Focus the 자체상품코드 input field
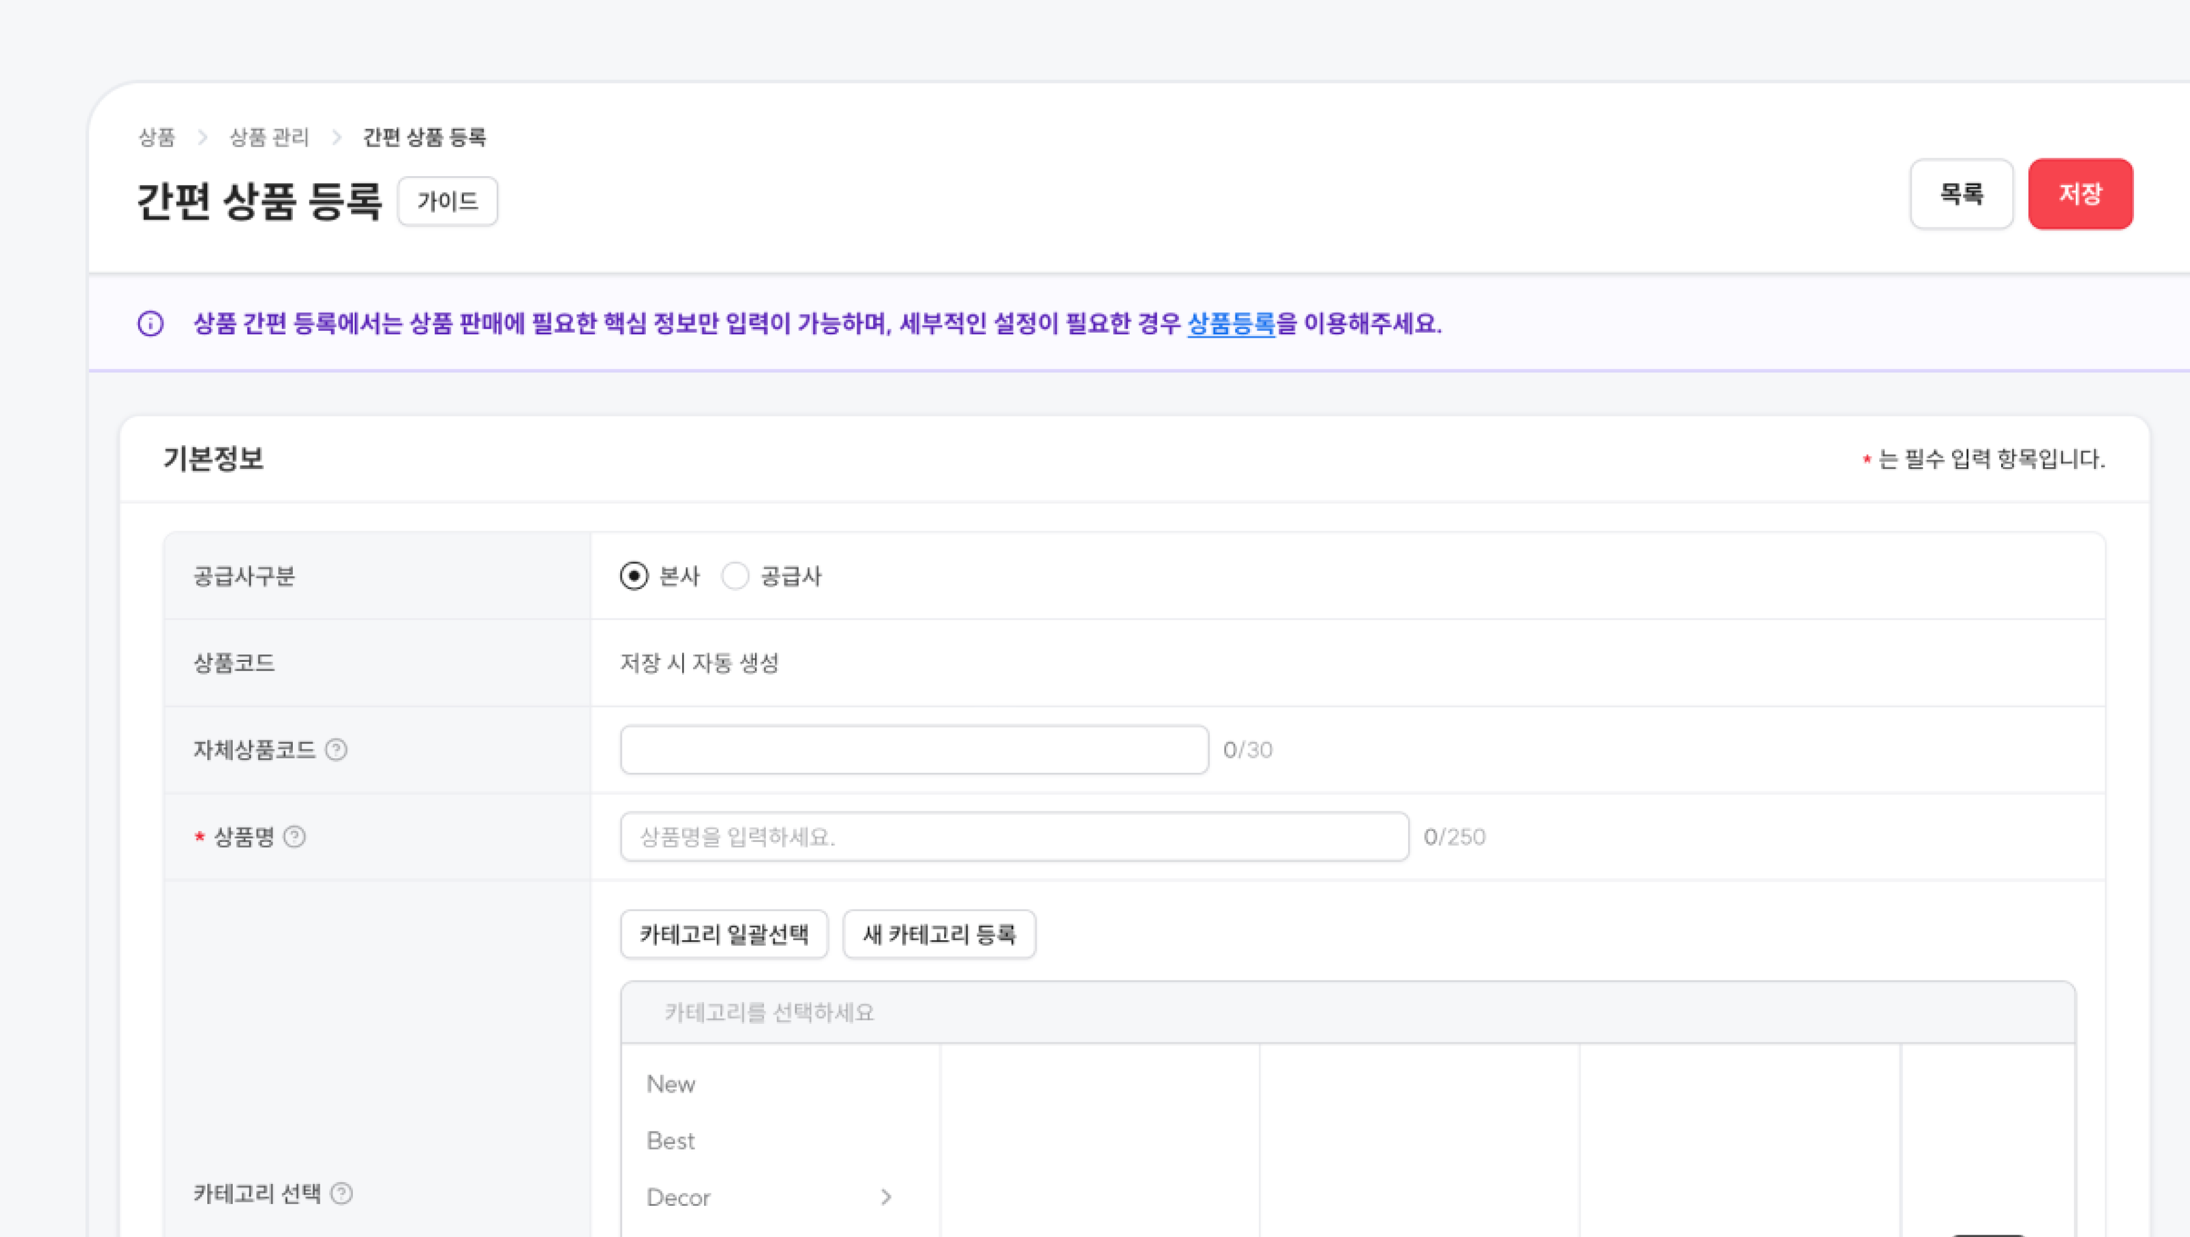Screen dimensions: 2190x1237 (915, 750)
